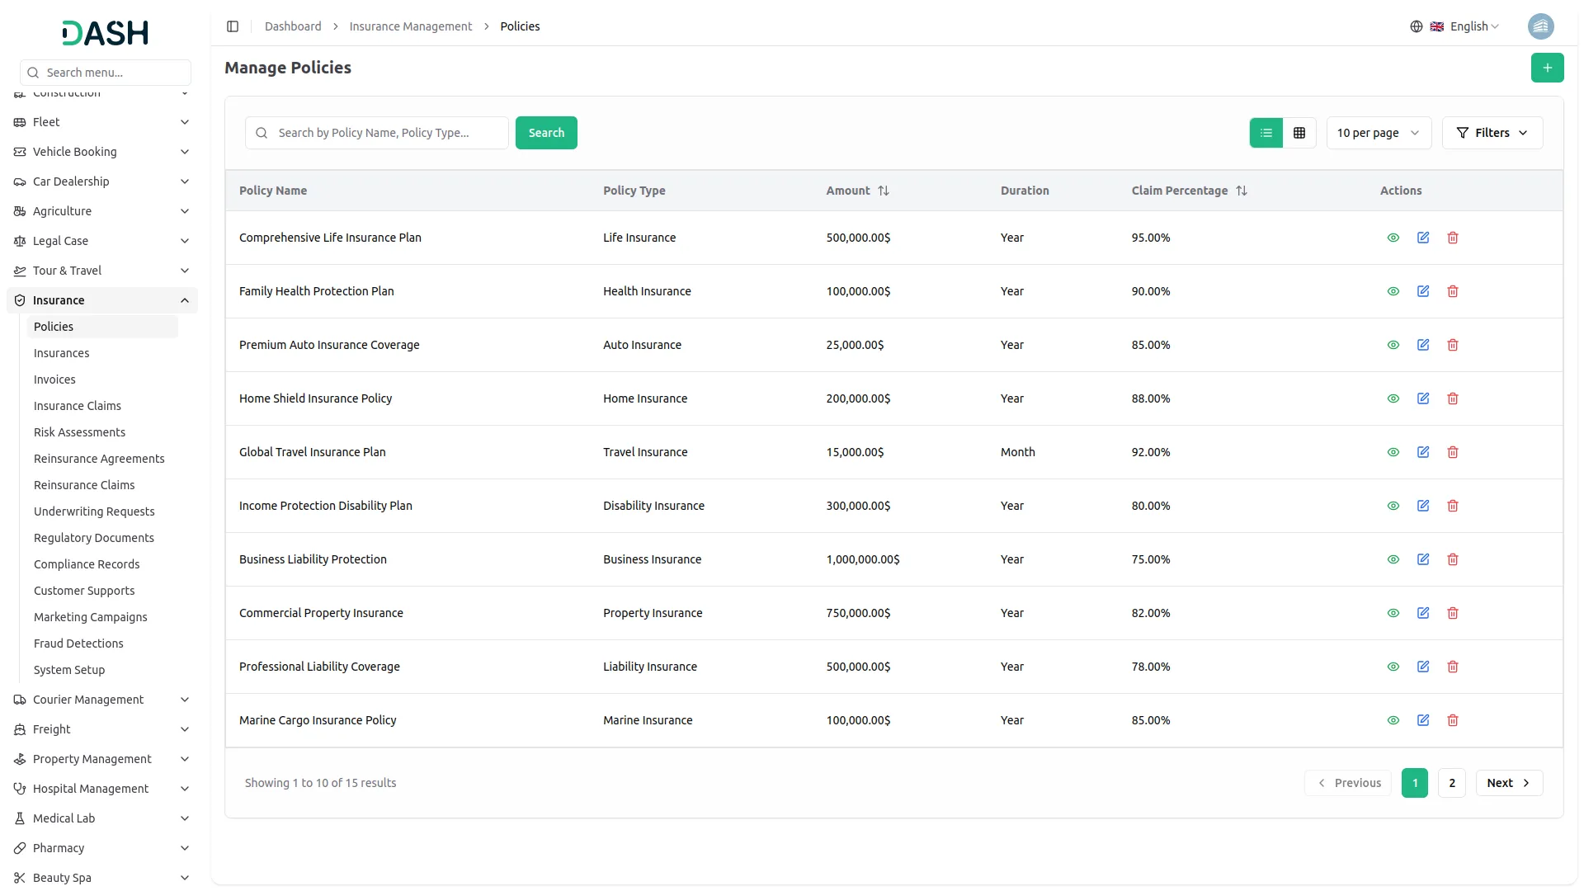This screenshot has width=1584, height=891.
Task: Open the user avatar menu
Action: [1541, 26]
